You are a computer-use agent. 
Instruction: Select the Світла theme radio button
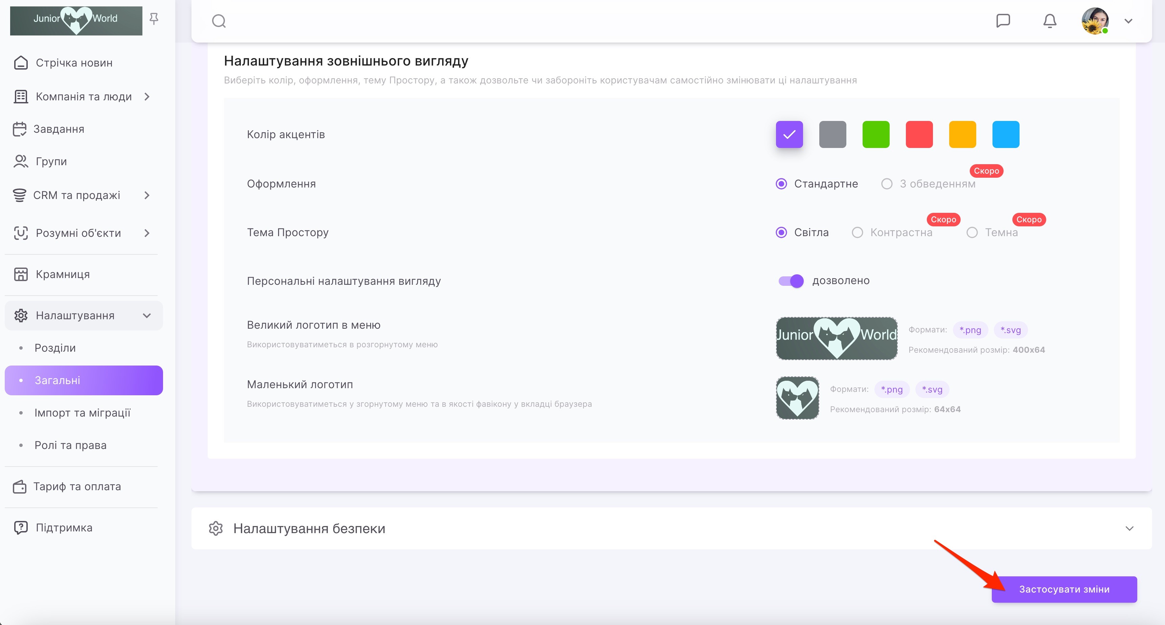(x=781, y=232)
